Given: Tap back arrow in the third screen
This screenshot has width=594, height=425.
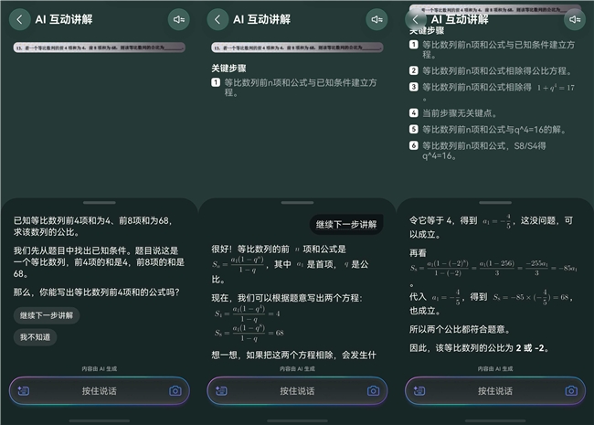Looking at the screenshot, I should pyautogui.click(x=416, y=19).
